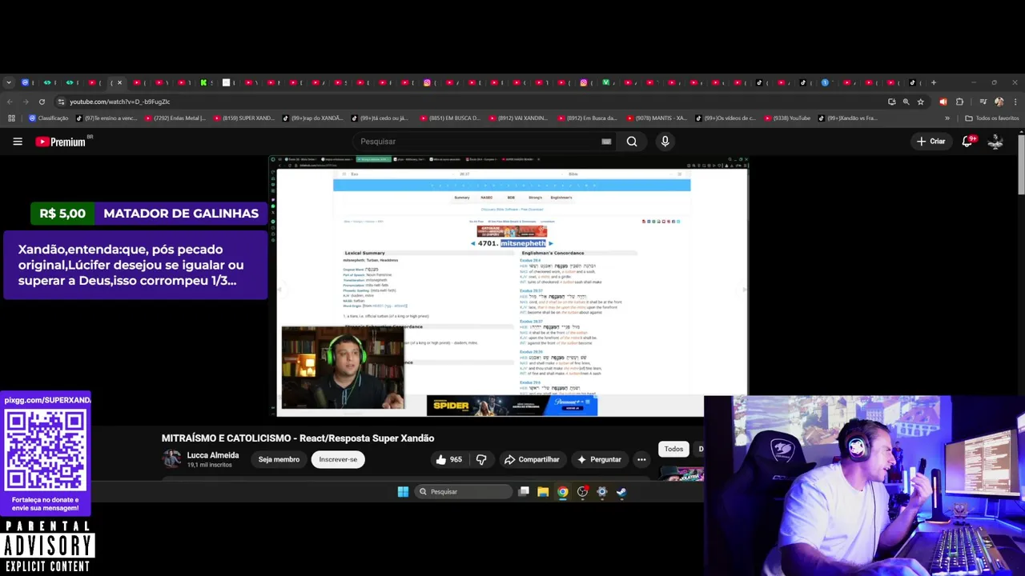1025x576 pixels.
Task: Open the Classificação bookmark
Action: pyautogui.click(x=49, y=118)
